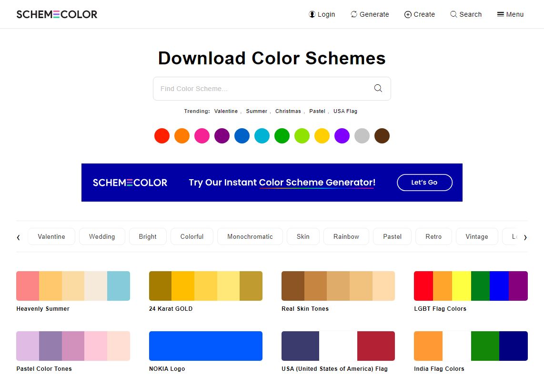Choose the cyan color circle
This screenshot has width=544, height=377.
pyautogui.click(x=262, y=136)
